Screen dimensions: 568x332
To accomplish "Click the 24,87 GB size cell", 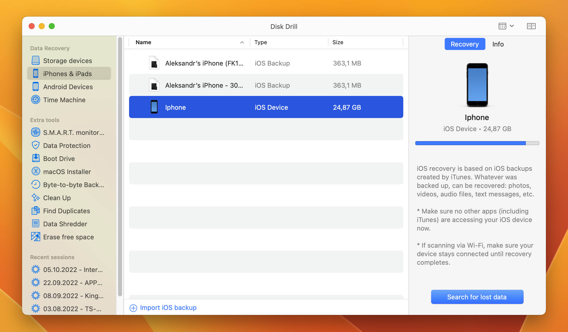I will pos(347,107).
